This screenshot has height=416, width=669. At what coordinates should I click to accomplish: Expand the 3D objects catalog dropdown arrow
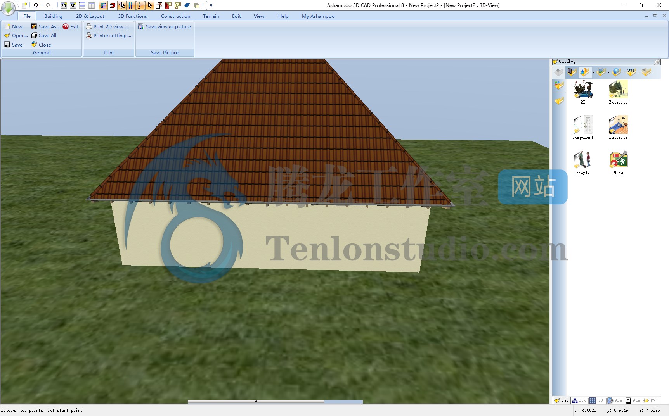click(x=593, y=72)
